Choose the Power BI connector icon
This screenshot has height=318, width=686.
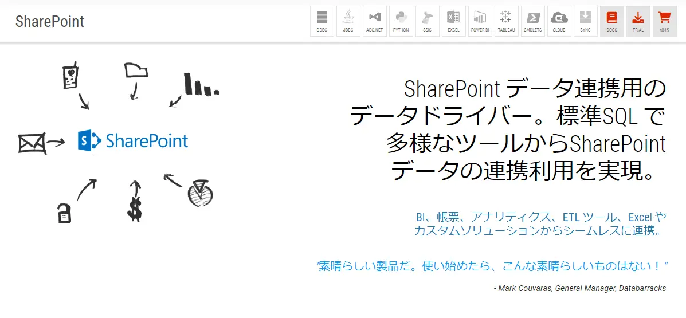[480, 21]
